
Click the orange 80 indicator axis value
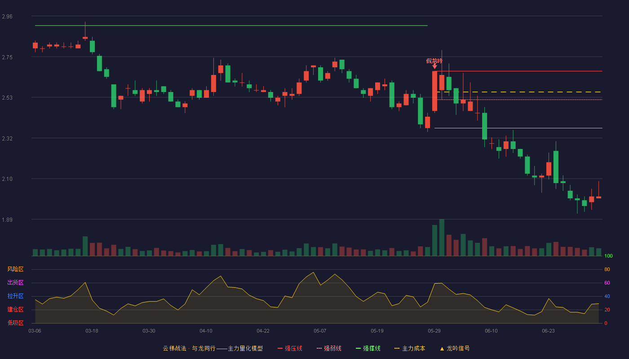coord(607,269)
